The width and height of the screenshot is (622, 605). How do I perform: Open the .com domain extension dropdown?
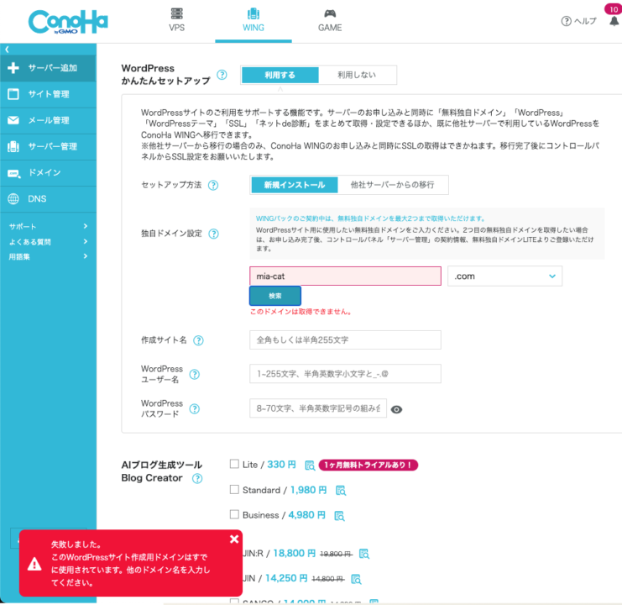(x=504, y=276)
